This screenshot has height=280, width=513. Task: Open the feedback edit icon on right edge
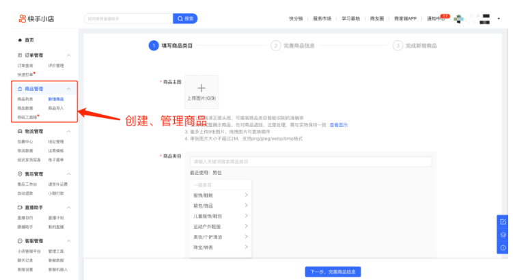[503, 222]
